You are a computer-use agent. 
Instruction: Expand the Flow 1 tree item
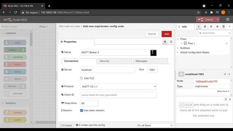[x=181, y=43]
